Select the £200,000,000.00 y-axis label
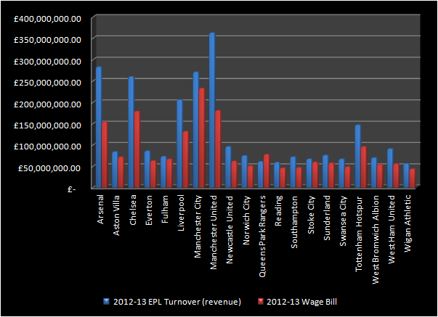438x317 pixels. [45, 104]
